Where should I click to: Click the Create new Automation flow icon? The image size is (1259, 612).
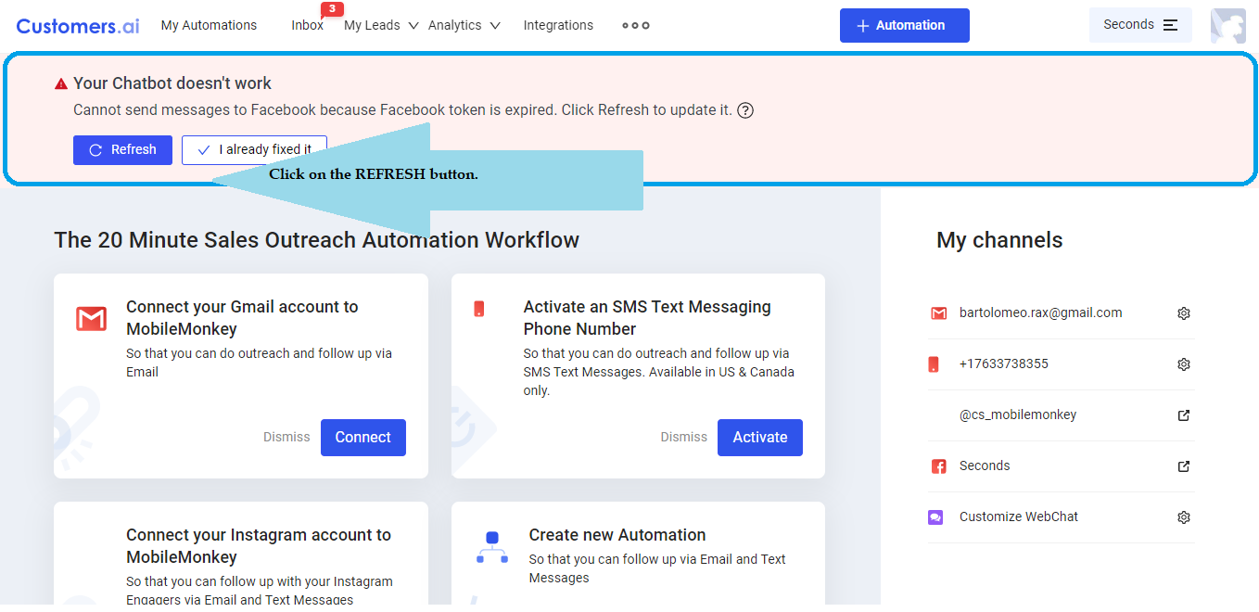pyautogui.click(x=492, y=547)
